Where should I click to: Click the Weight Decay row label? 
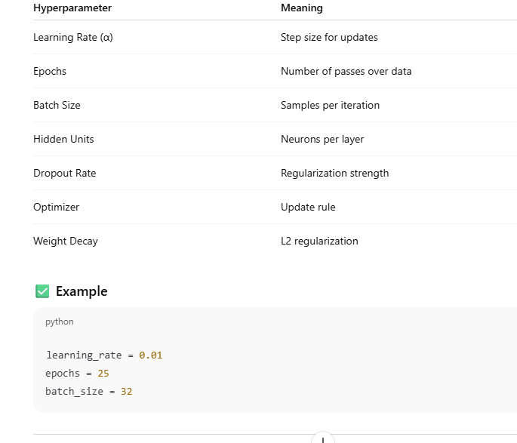pyautogui.click(x=66, y=241)
